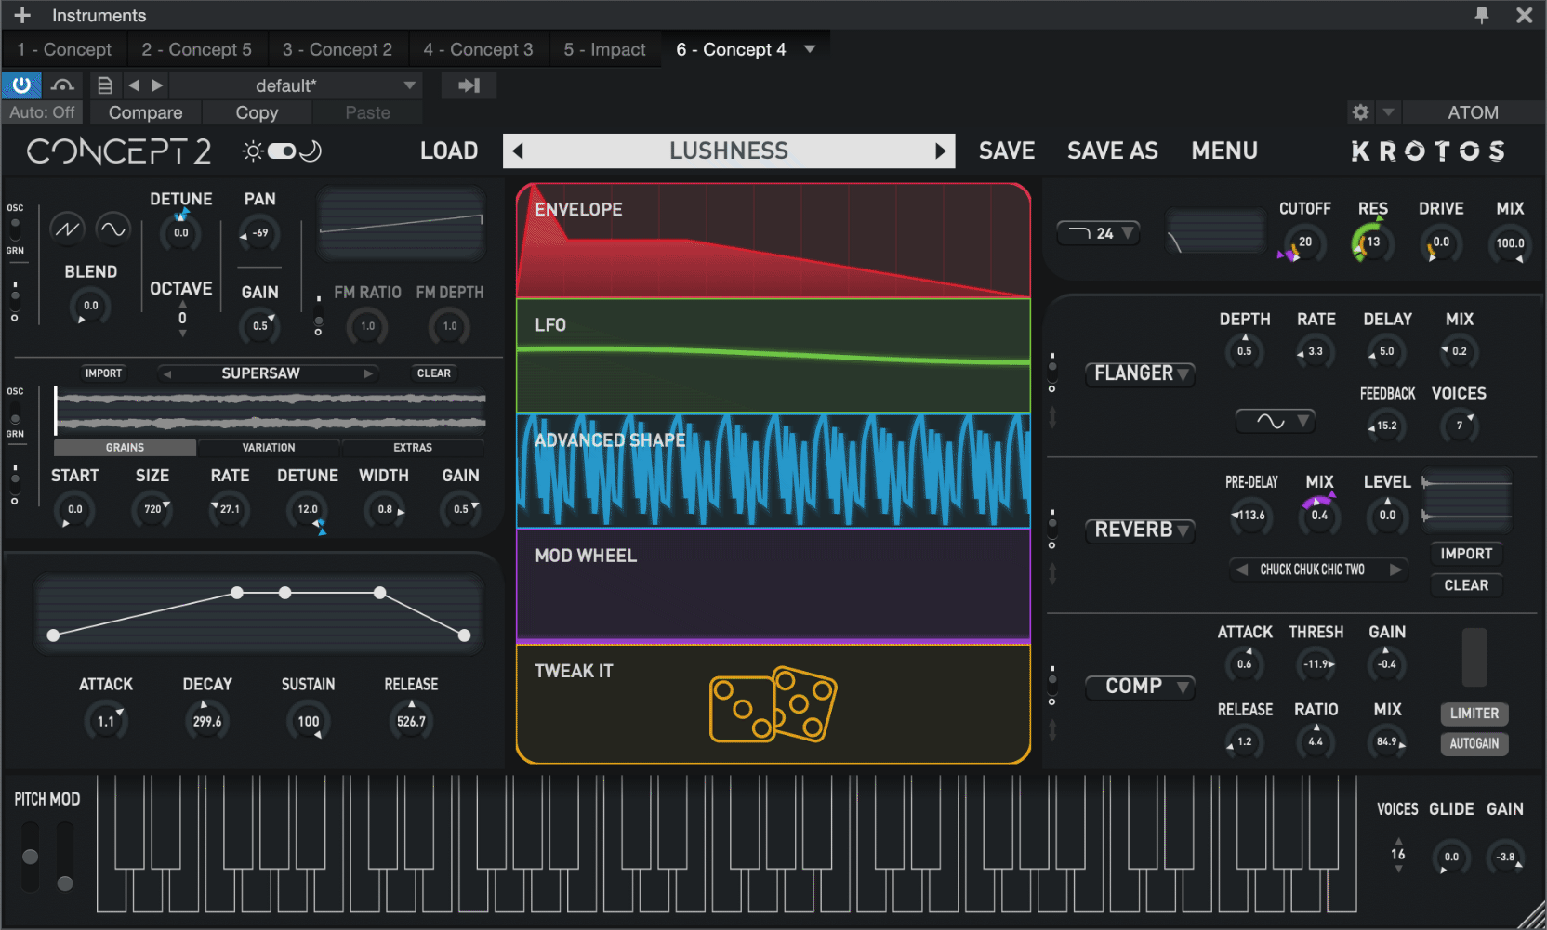
Task: Open the VARIATION tab in granular section
Action: point(269,448)
